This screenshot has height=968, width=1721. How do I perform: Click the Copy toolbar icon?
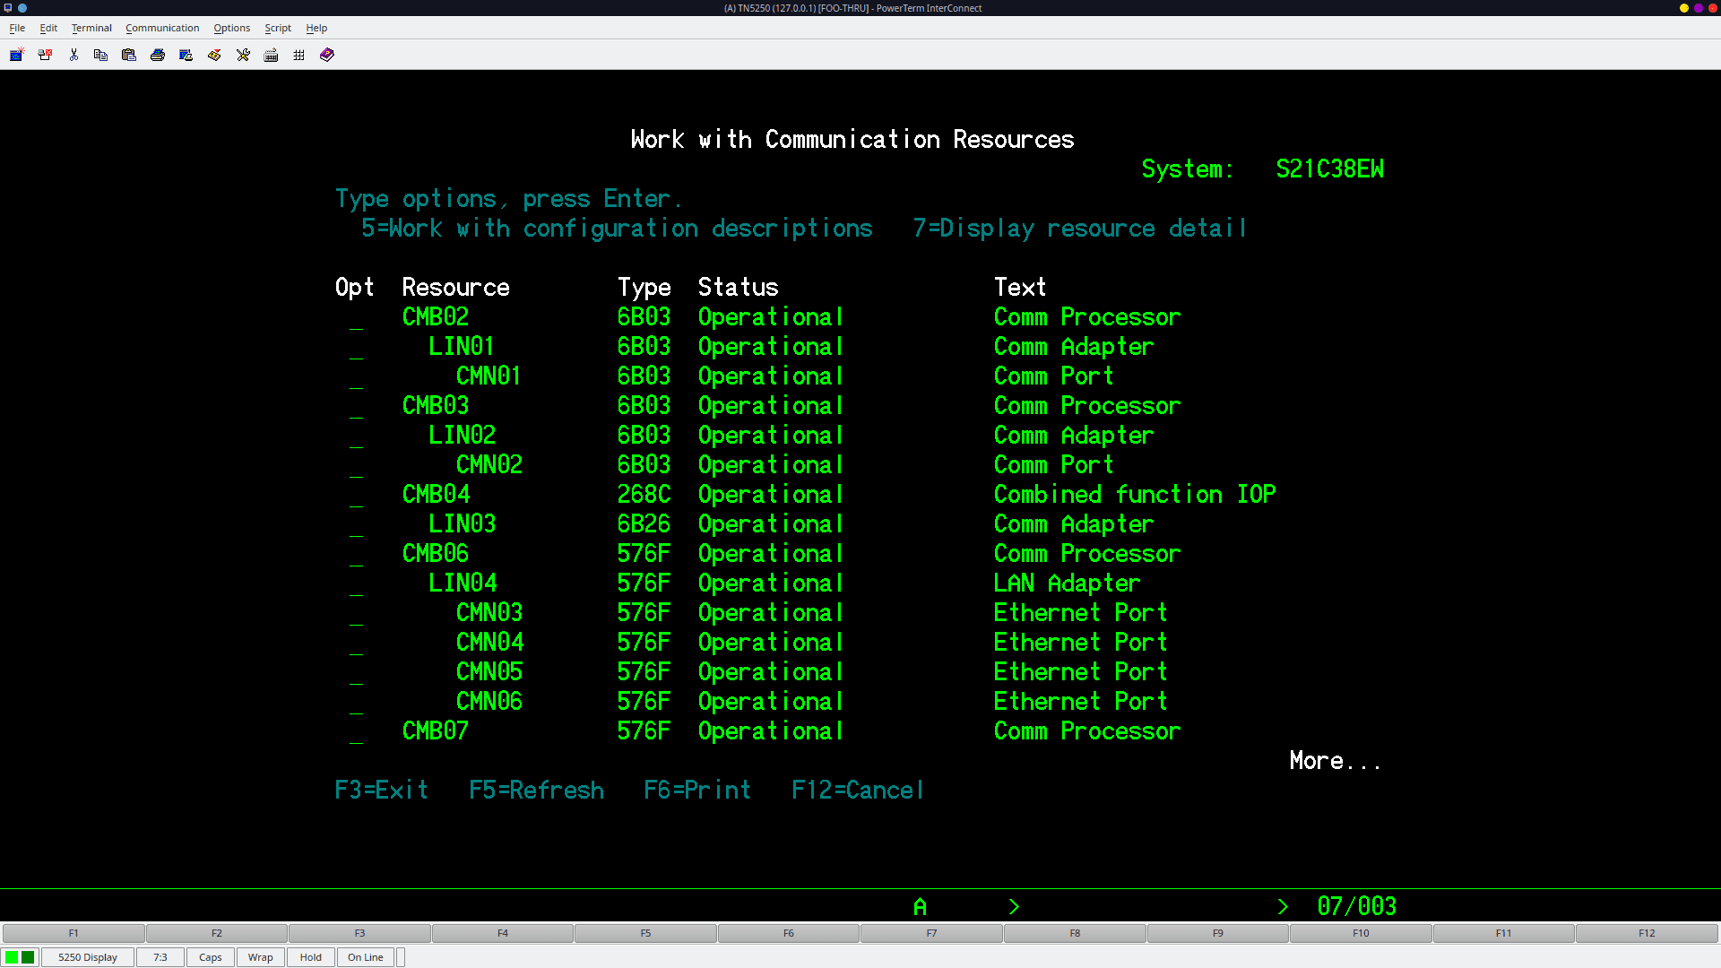click(100, 55)
